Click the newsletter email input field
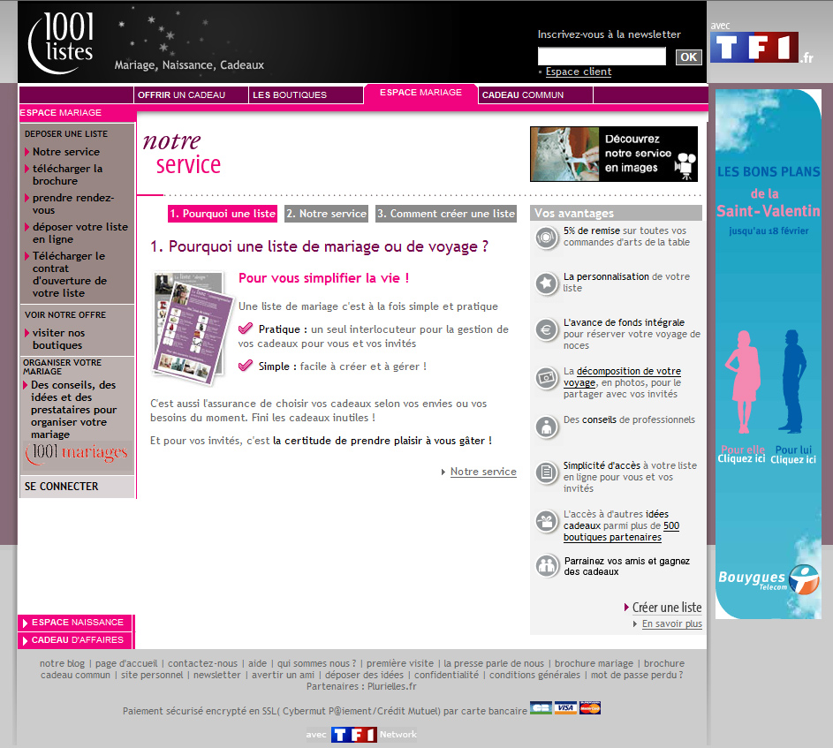The height and width of the screenshot is (748, 833). 602,57
